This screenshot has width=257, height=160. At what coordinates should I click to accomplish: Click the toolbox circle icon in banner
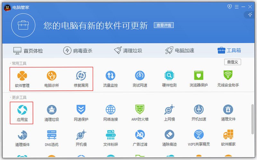[23, 25]
